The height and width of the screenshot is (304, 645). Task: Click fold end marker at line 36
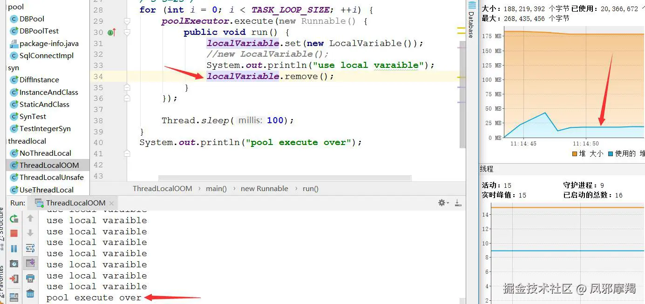tap(127, 99)
